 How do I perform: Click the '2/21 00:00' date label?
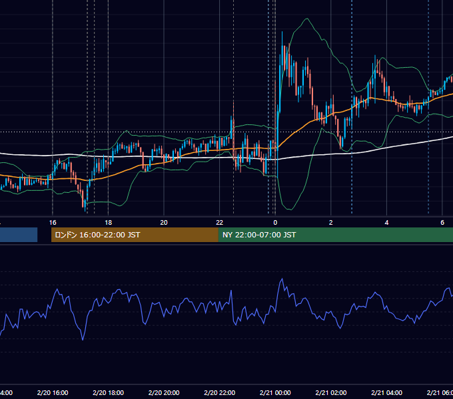click(275, 392)
